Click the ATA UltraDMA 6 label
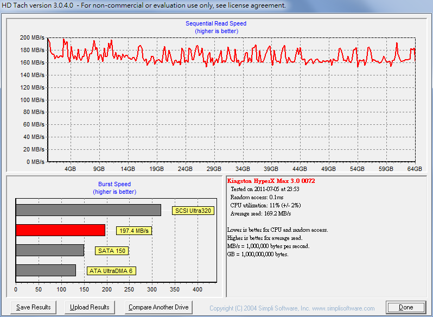Image resolution: width=433 pixels, height=317 pixels. click(111, 271)
